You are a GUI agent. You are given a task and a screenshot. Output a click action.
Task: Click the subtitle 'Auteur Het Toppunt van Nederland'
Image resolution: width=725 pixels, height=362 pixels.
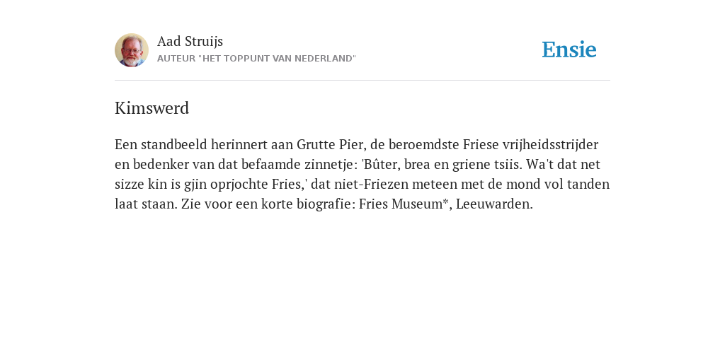(256, 59)
